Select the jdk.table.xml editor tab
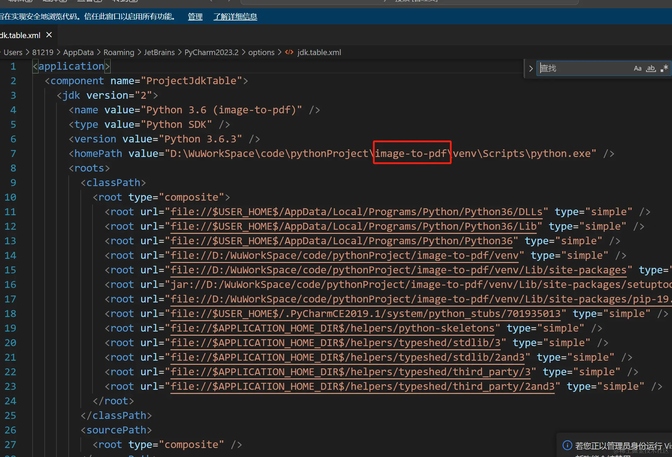Image resolution: width=672 pixels, height=457 pixels. pyautogui.click(x=20, y=35)
